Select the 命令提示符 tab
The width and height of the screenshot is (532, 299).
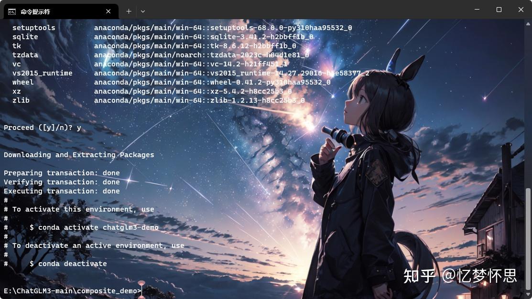tap(61, 11)
